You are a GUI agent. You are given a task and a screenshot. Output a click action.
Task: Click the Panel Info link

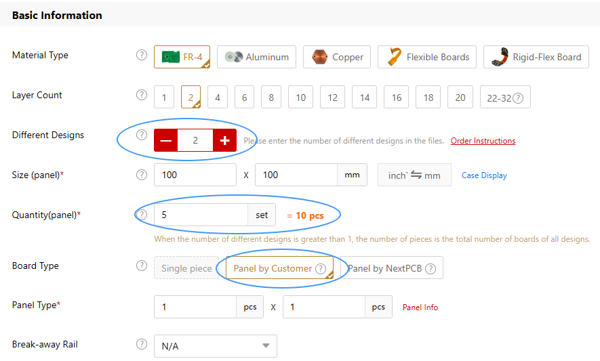tap(420, 307)
